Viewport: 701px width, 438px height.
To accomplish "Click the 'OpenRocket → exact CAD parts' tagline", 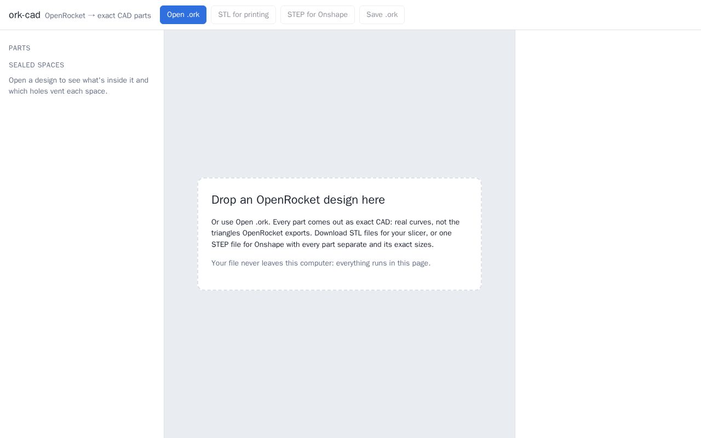I will click(98, 15).
